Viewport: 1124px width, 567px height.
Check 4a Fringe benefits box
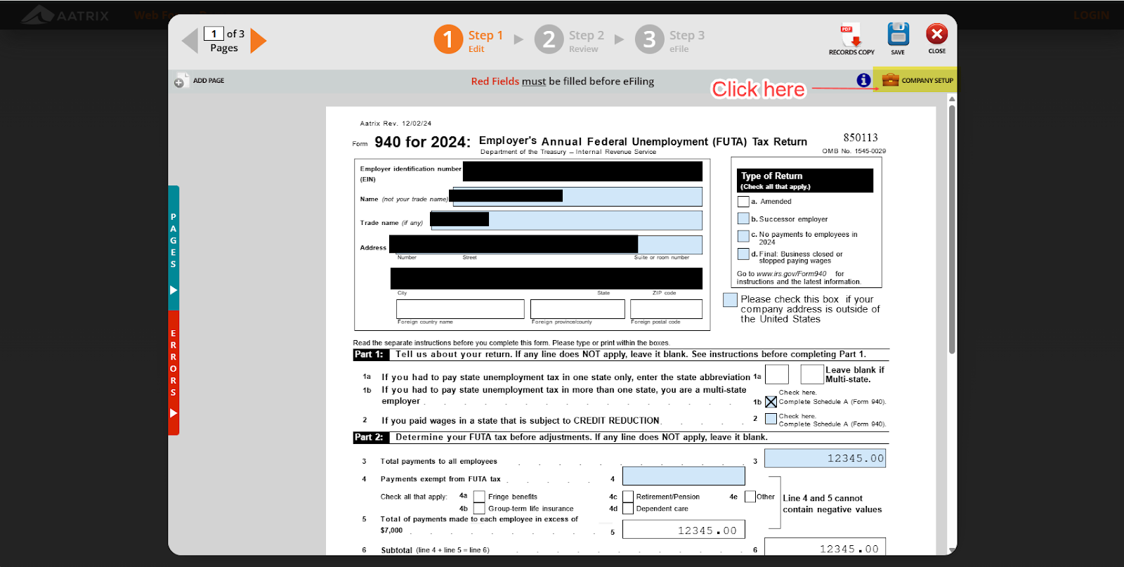(x=479, y=497)
